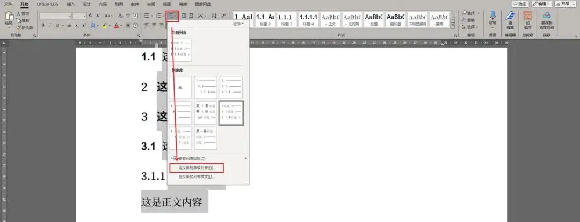Click the phonetic guide (拼音) icon

coord(128,16)
